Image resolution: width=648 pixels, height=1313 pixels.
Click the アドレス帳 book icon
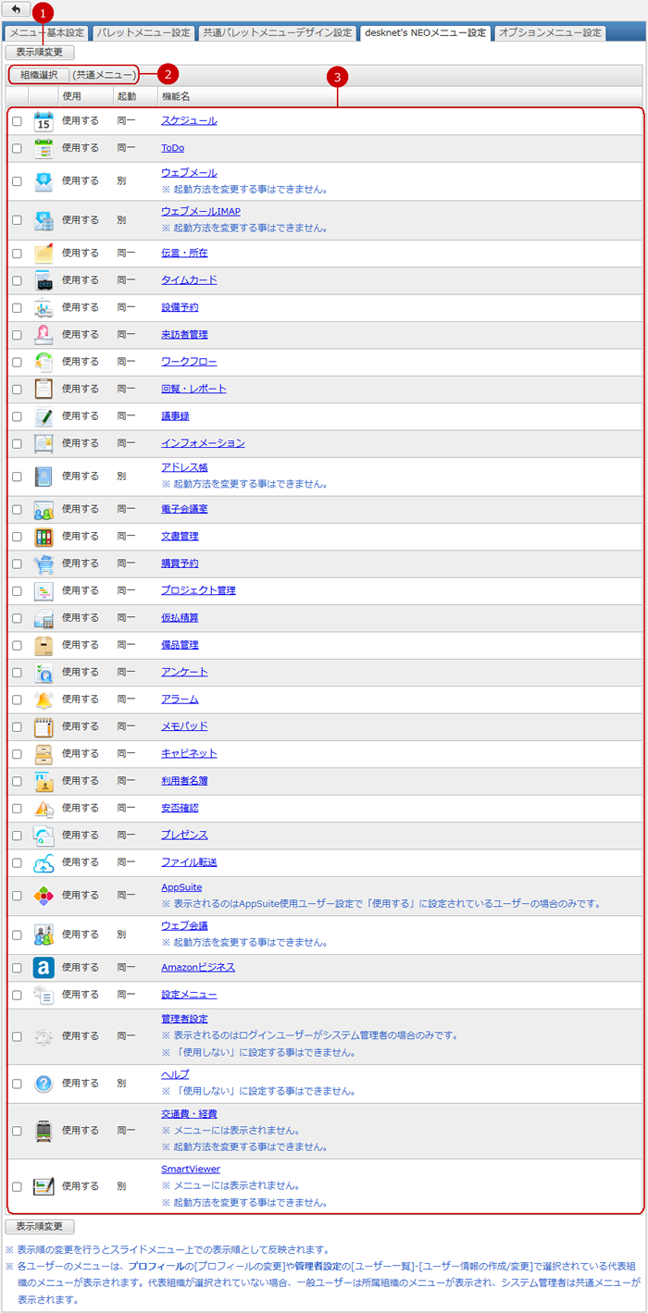tap(43, 476)
